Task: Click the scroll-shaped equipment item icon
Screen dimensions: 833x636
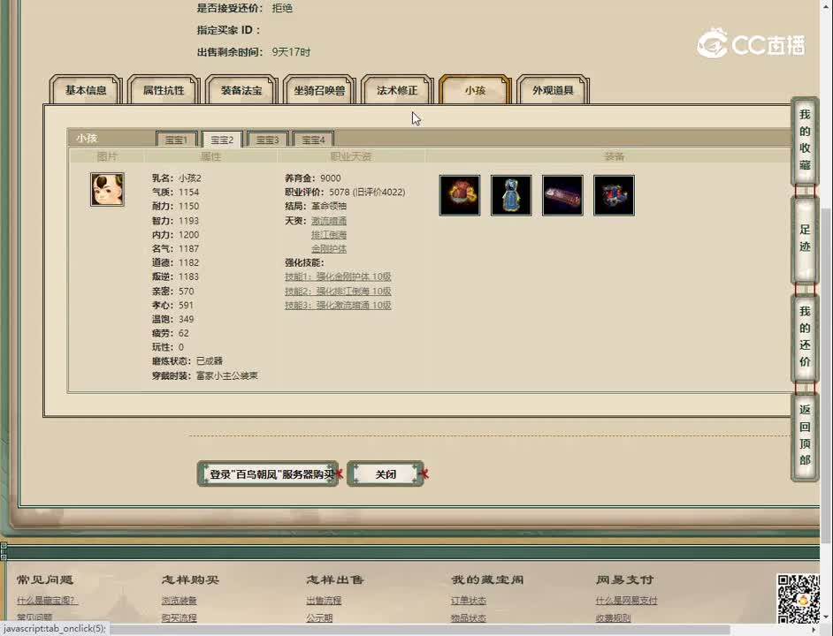Action: coord(562,195)
